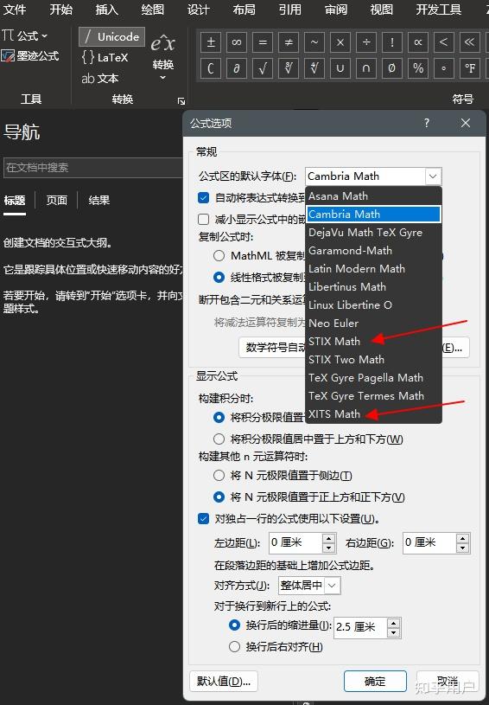Toggle 减小显示公式中的 checkbox
The image size is (489, 705).
point(203,219)
